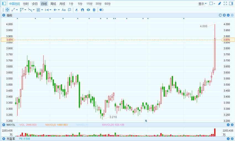Screen dimensions: 235x141
Task: Expand the trend line tool options
Action: click(x=17, y=10)
